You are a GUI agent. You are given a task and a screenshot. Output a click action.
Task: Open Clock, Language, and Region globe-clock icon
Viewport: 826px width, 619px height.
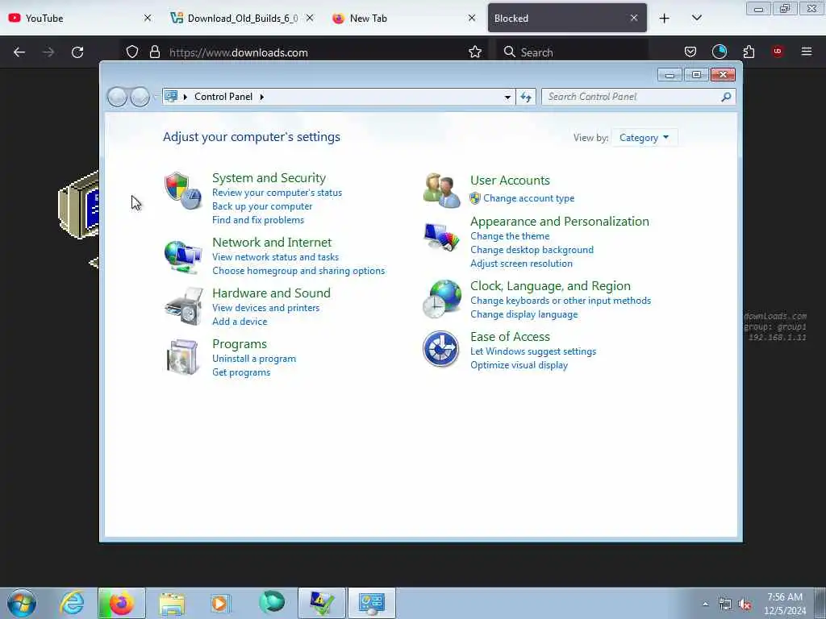441,298
